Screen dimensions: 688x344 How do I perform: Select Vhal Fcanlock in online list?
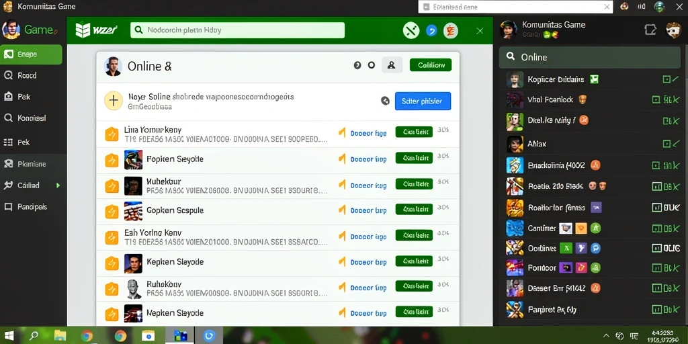550,99
